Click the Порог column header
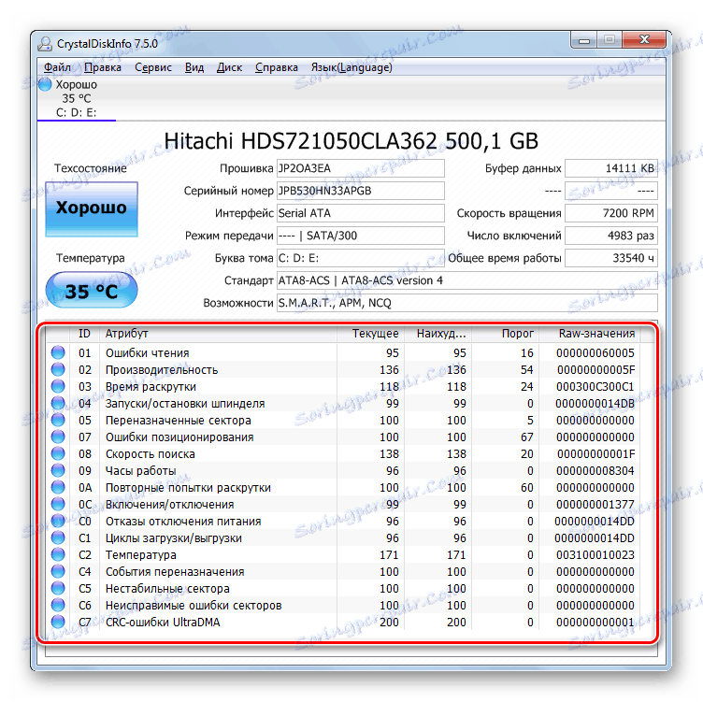The height and width of the screenshot is (702, 703). click(x=505, y=334)
